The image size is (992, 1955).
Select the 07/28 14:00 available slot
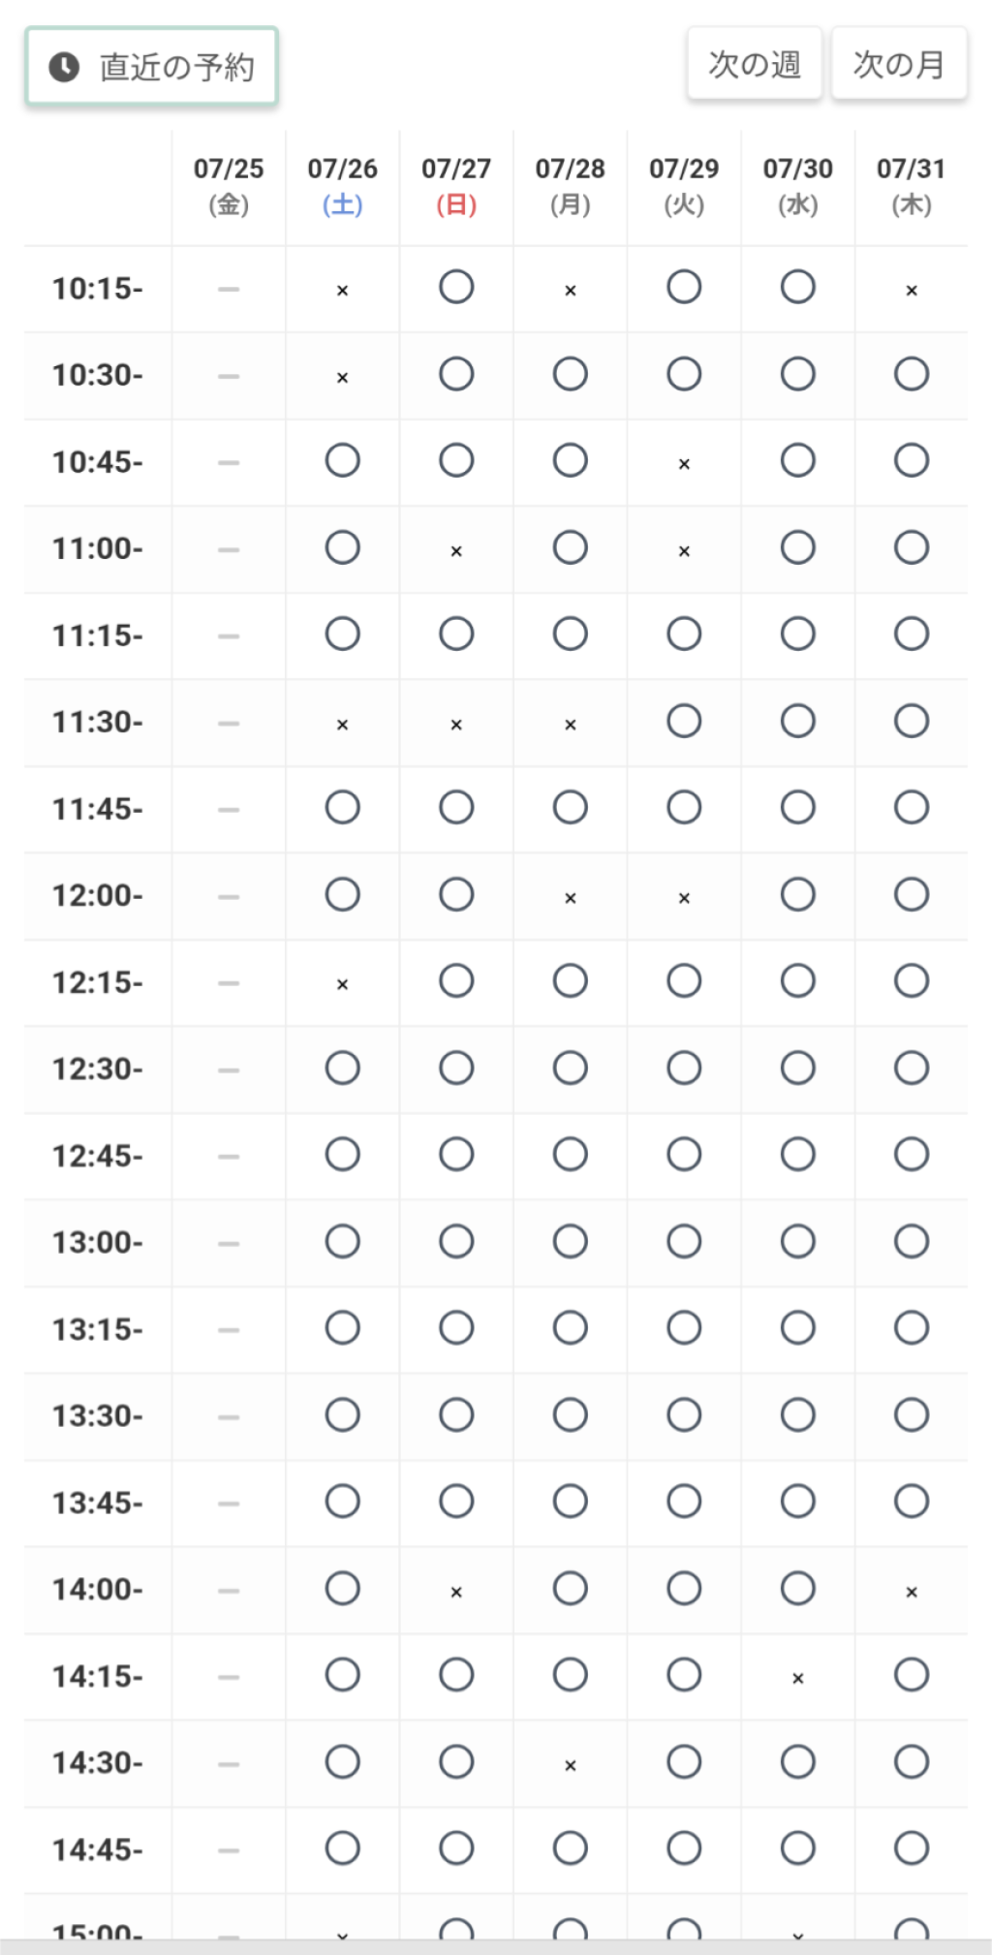[571, 1588]
